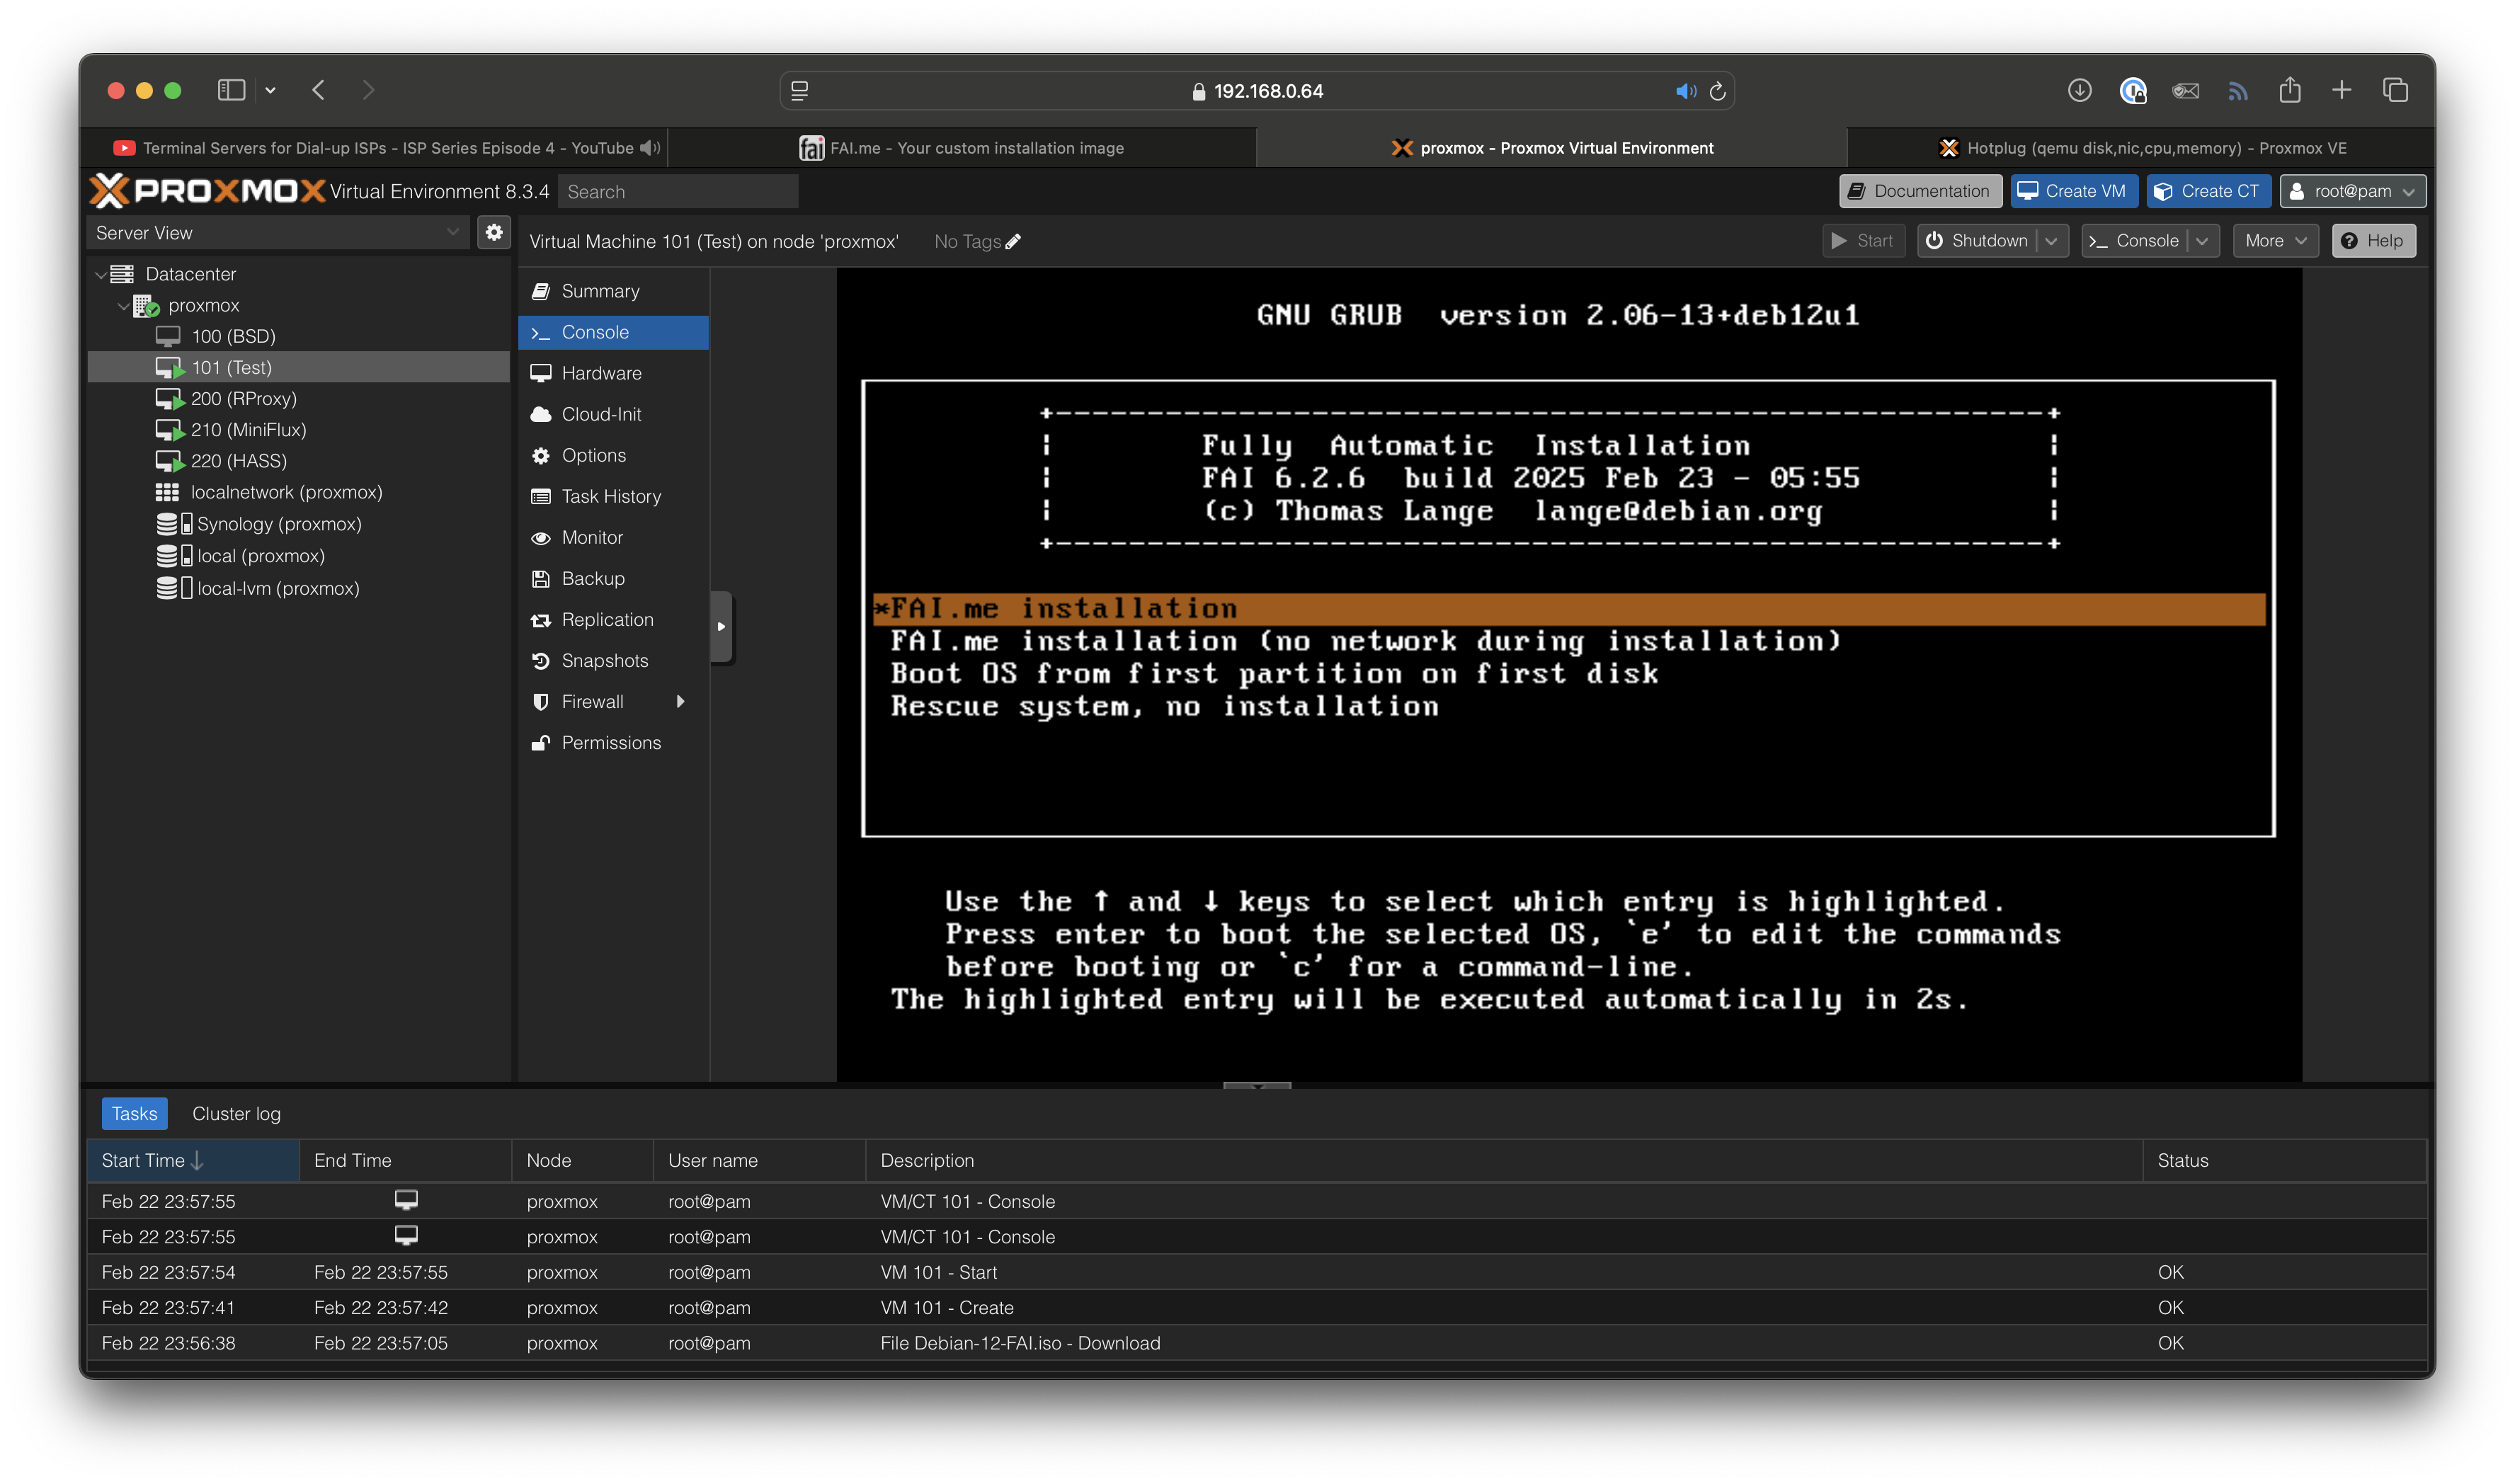Toggle Safari sidebar icon
Image resolution: width=2515 pixels, height=1484 pixels.
(231, 90)
